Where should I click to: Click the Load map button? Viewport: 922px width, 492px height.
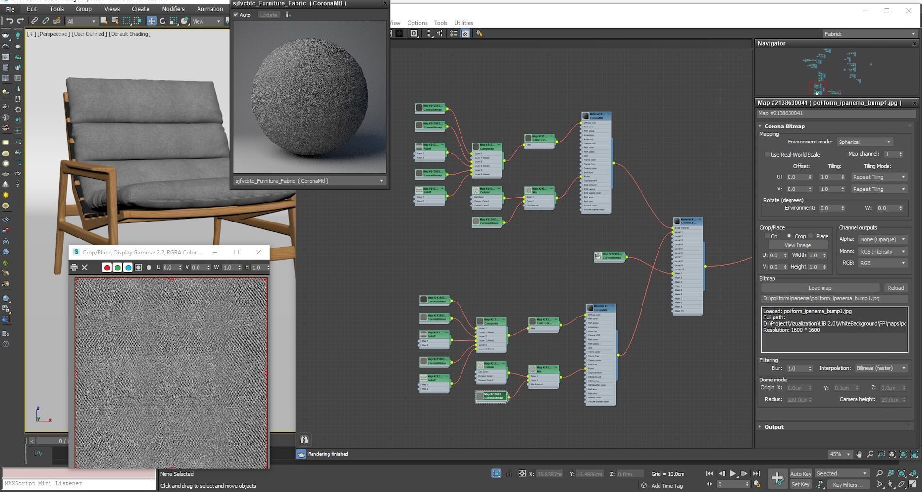click(820, 288)
